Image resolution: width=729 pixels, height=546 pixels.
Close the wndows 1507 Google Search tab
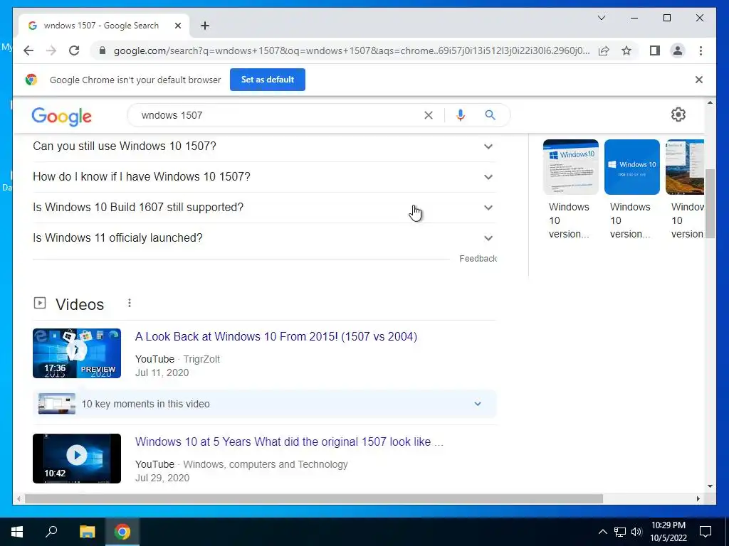(x=177, y=26)
